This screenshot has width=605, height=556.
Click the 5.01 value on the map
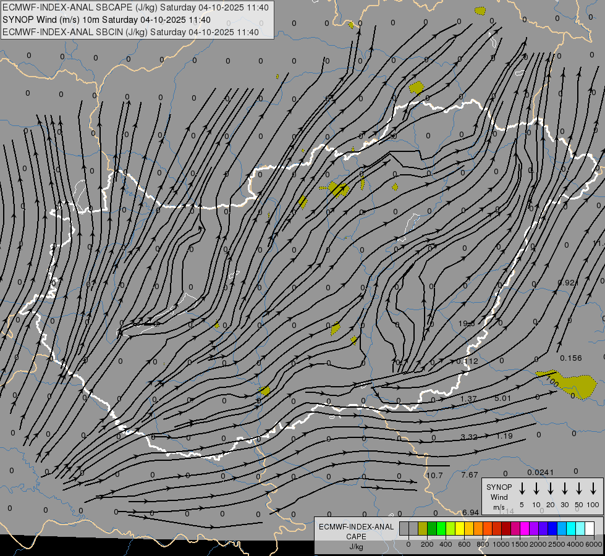click(x=503, y=398)
